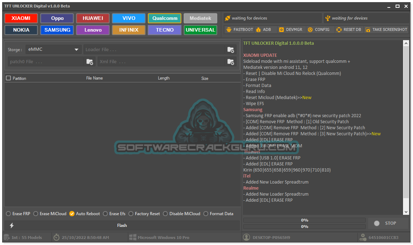Click the lower 0% progress bar
The height and width of the screenshot is (245, 413).
point(304,227)
